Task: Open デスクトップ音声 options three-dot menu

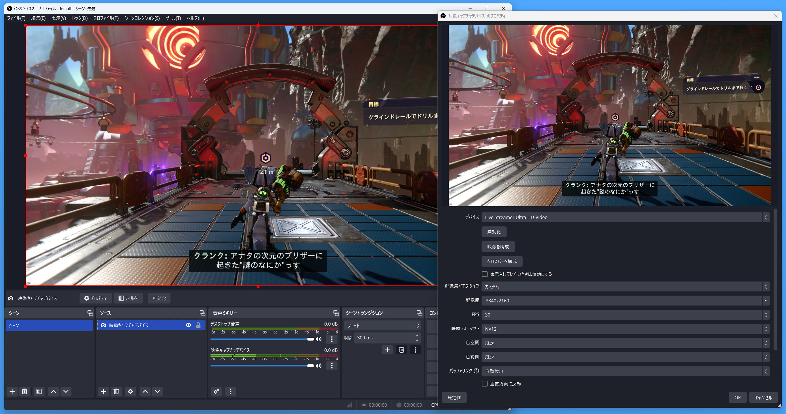Action: click(x=332, y=339)
